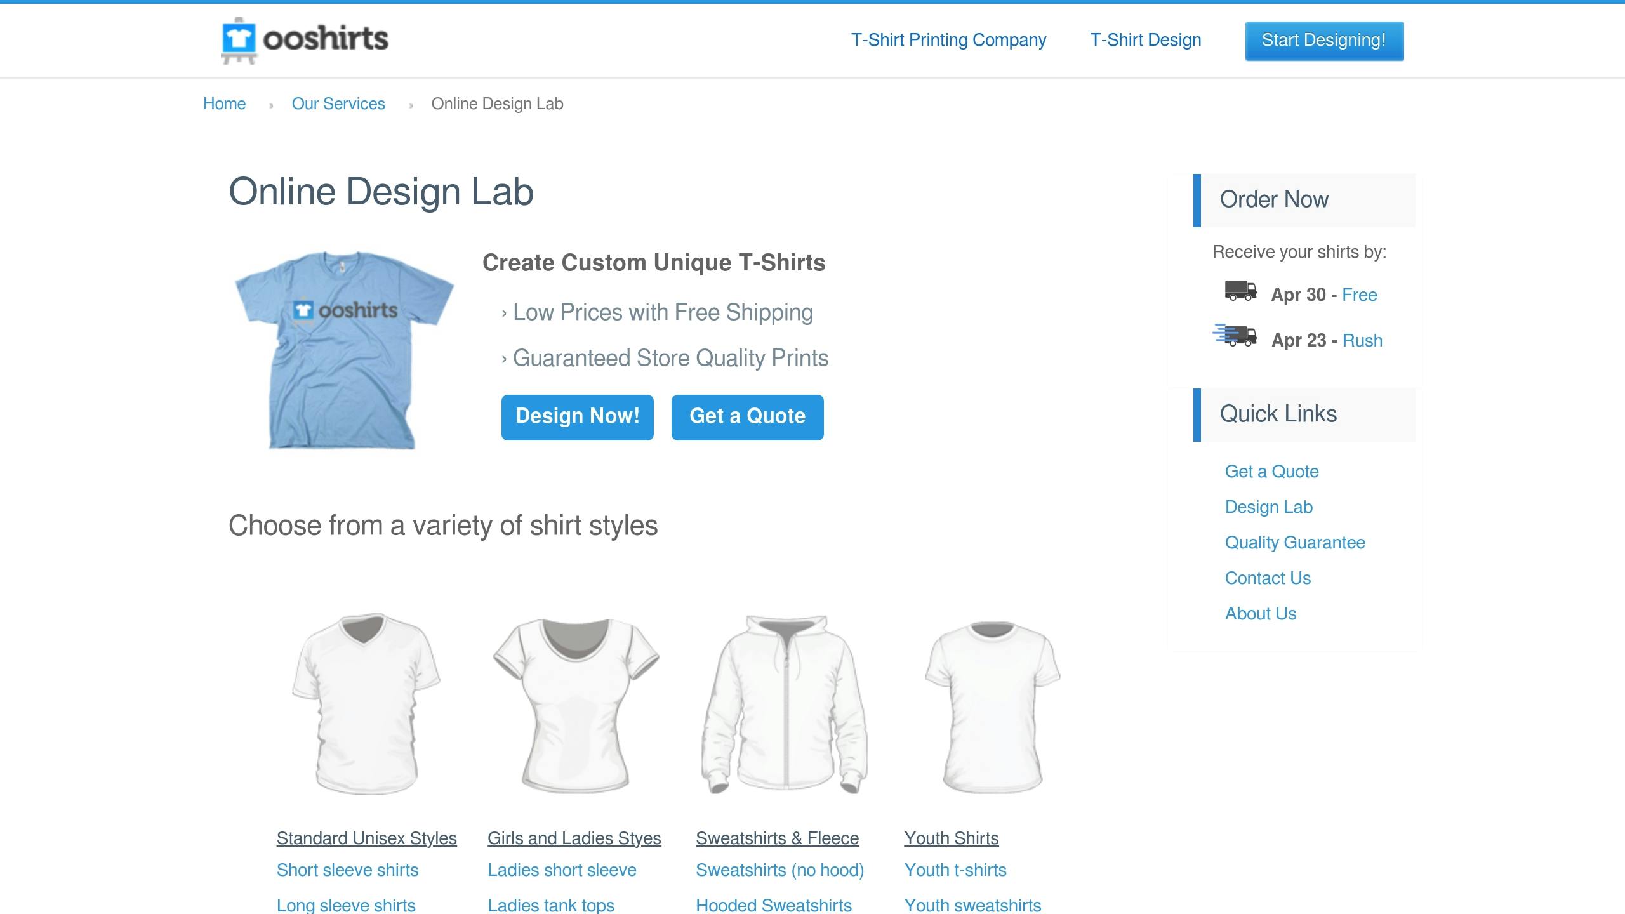Viewport: 1625px width, 914px height.
Task: Click the youth t-shirt image
Action: (x=993, y=706)
